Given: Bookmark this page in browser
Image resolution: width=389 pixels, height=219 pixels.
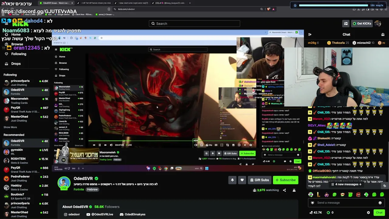Looking at the screenshot, I should [109, 9].
